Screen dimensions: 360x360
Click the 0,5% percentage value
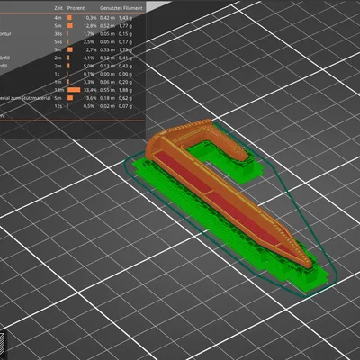(x=89, y=106)
